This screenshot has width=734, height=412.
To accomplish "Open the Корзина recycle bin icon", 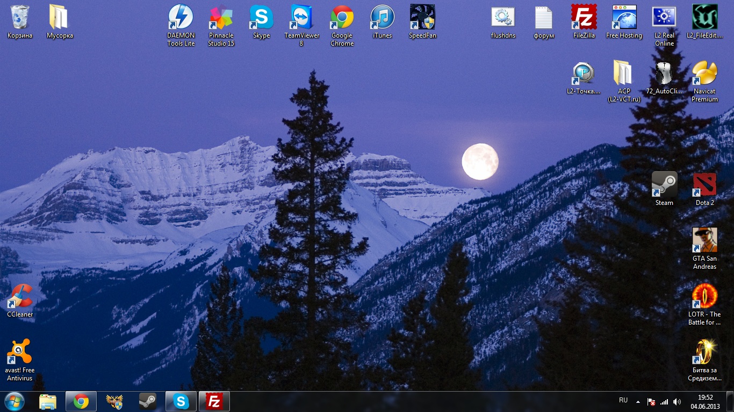I will click(x=20, y=22).
